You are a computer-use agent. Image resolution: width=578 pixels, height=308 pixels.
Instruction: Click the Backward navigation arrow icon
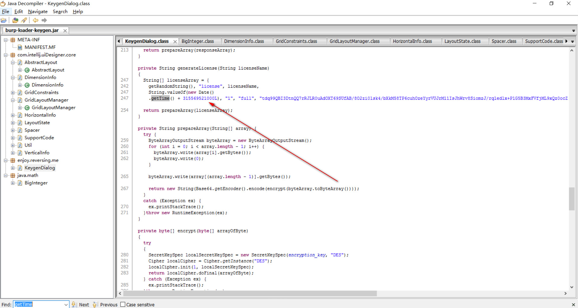pos(36,20)
